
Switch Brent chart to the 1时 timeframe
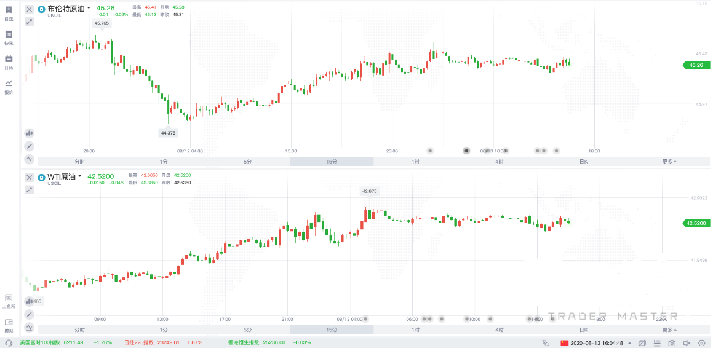click(416, 162)
